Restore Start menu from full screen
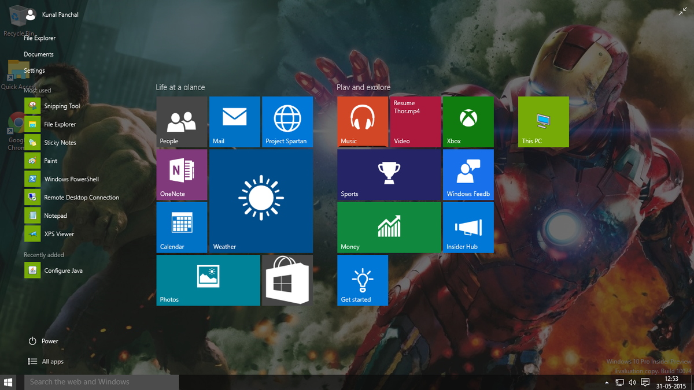Image resolution: width=694 pixels, height=390 pixels. pos(682,11)
